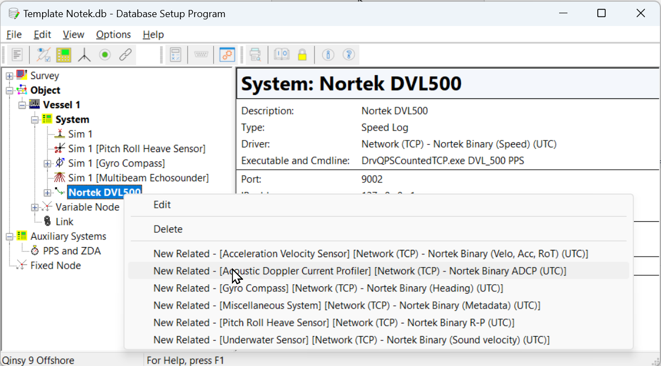
Task: Collapse the Vessel 1 tree node
Action: 22,105
